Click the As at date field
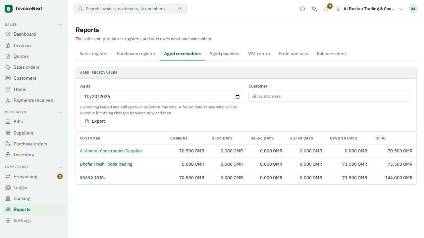 (x=162, y=97)
